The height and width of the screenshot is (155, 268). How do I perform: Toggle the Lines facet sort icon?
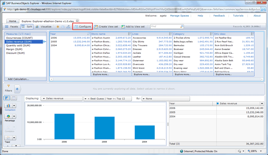(x=171, y=34)
